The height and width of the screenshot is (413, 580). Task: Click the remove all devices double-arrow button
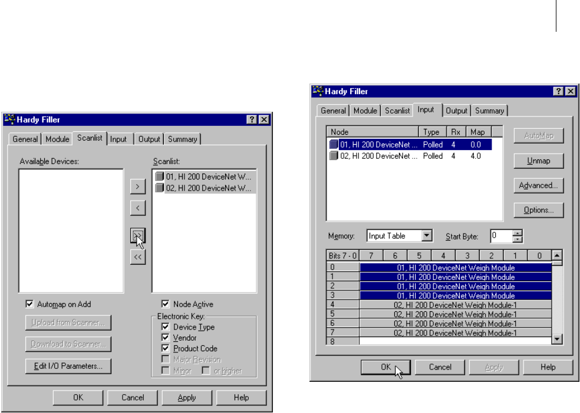point(137,257)
